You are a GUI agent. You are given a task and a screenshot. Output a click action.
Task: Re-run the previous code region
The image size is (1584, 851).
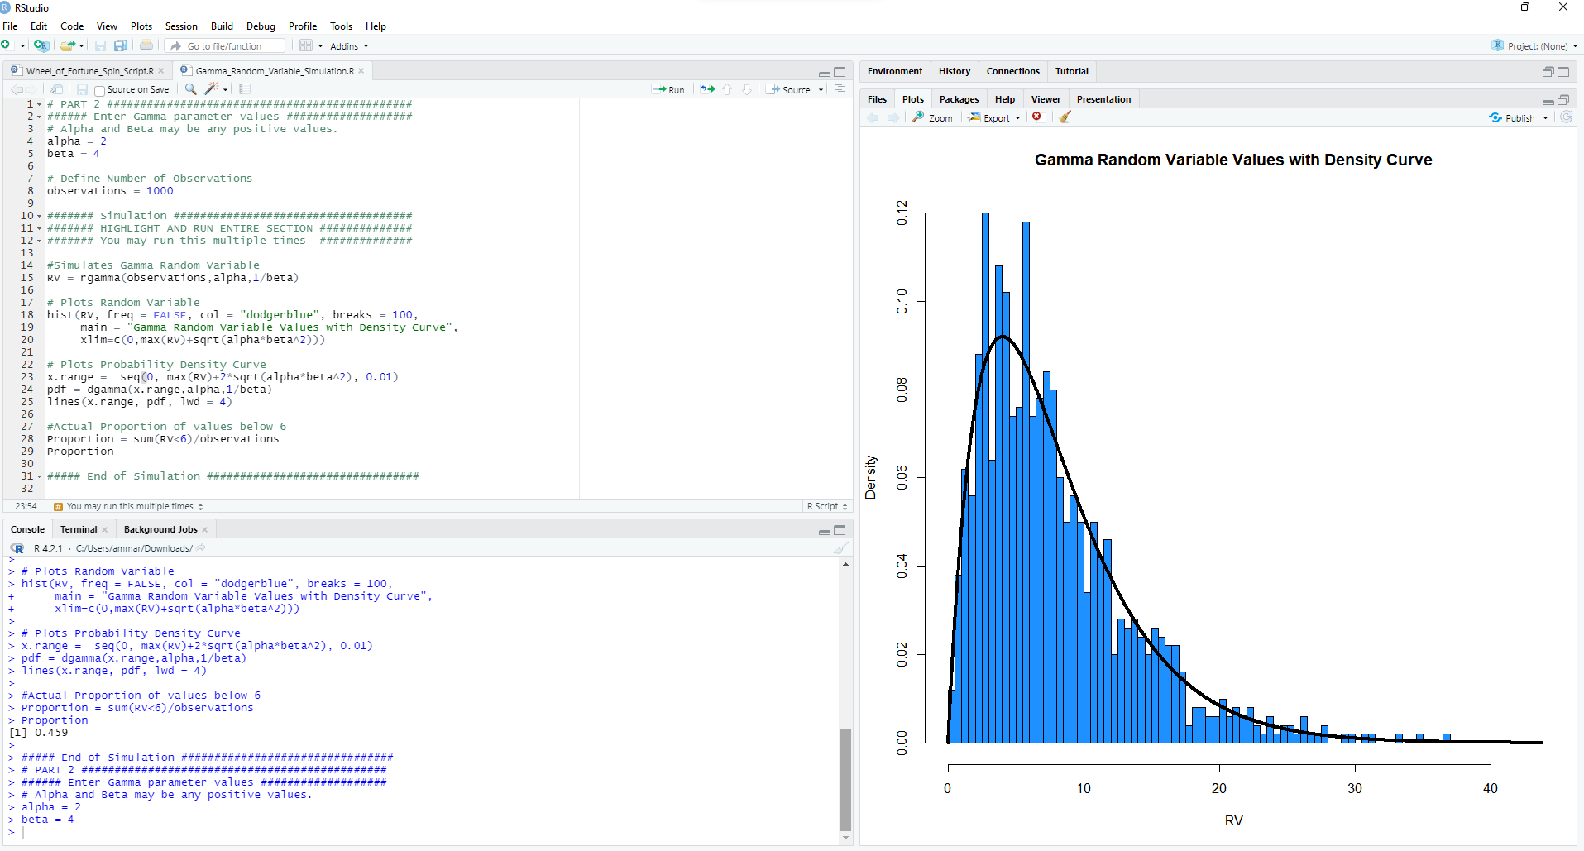[708, 89]
